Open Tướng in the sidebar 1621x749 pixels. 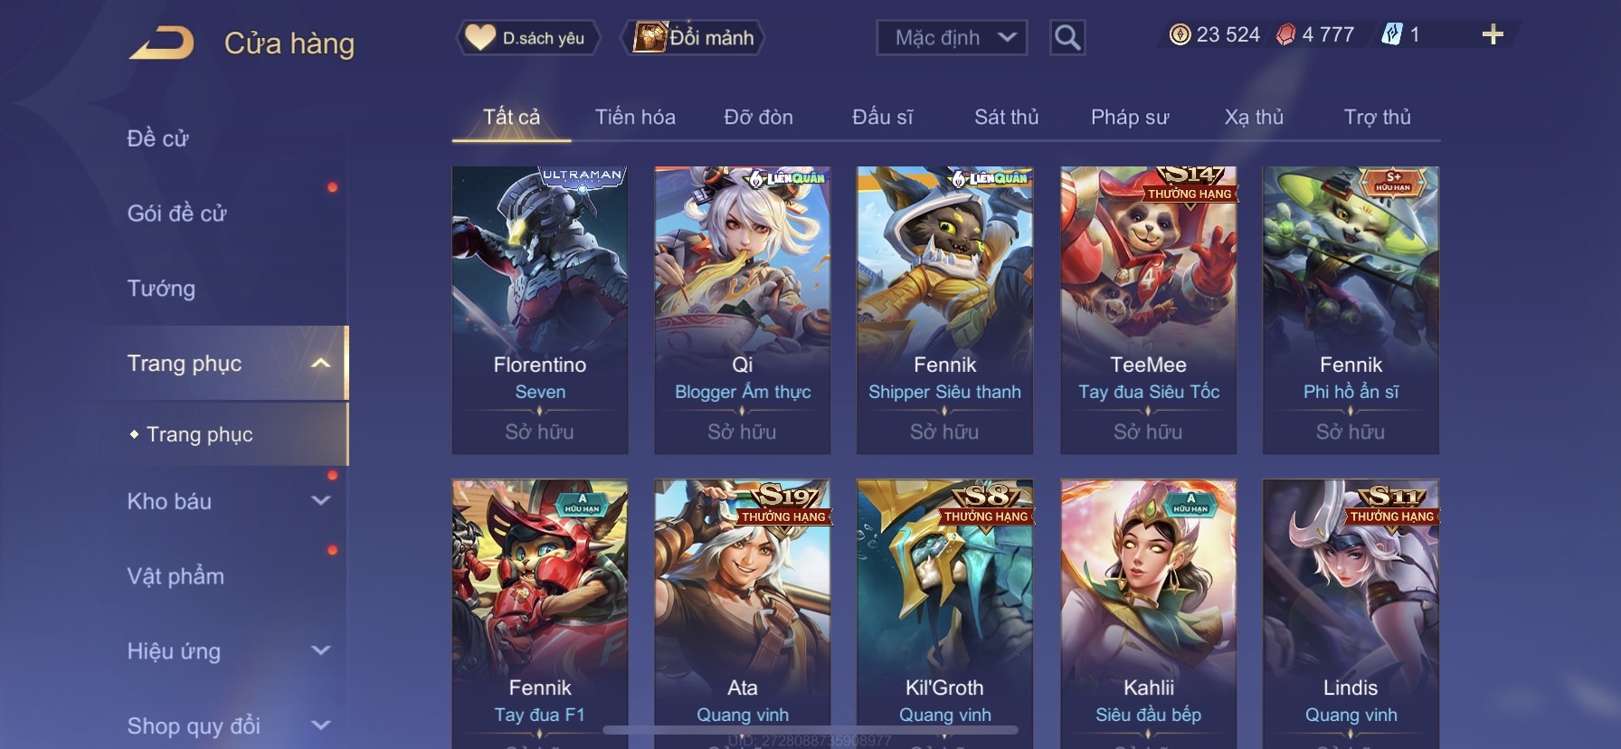point(161,288)
